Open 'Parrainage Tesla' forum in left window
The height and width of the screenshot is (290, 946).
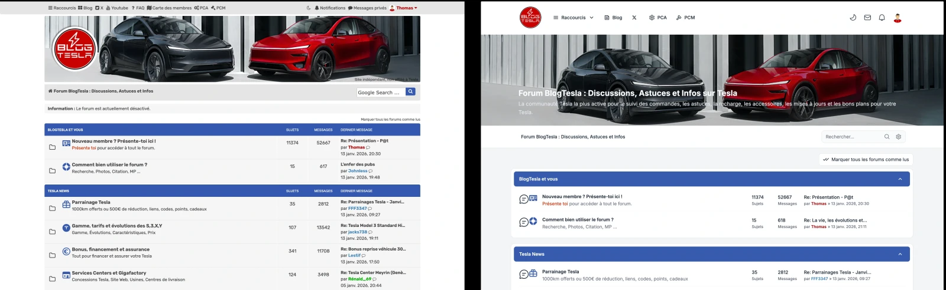(x=91, y=202)
